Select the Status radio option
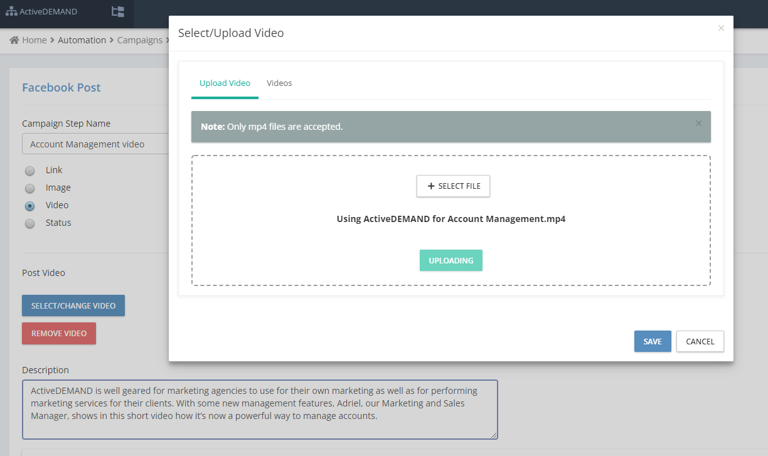The image size is (768, 456). click(x=29, y=223)
